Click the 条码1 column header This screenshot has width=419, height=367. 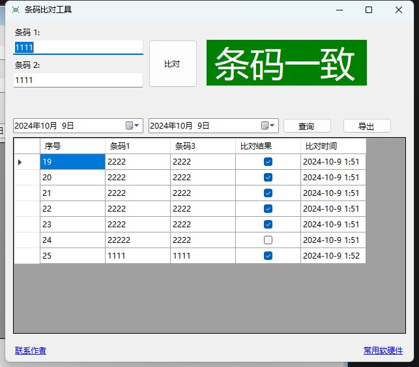point(137,146)
